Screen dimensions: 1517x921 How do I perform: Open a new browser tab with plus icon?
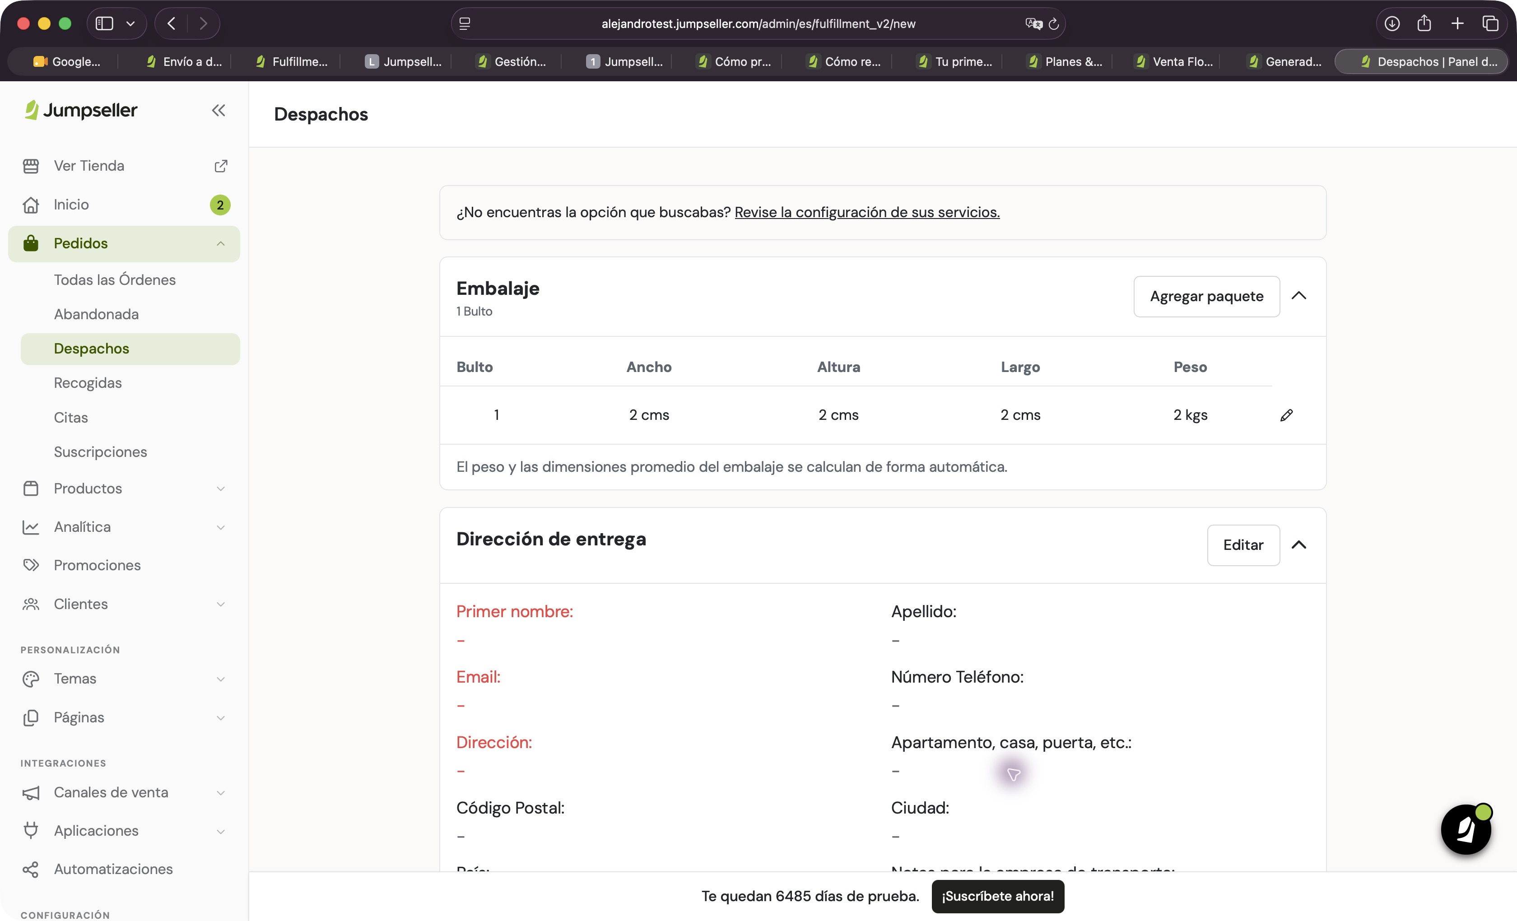coord(1457,24)
